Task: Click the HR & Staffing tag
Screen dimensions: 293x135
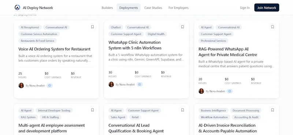Action: point(50,117)
